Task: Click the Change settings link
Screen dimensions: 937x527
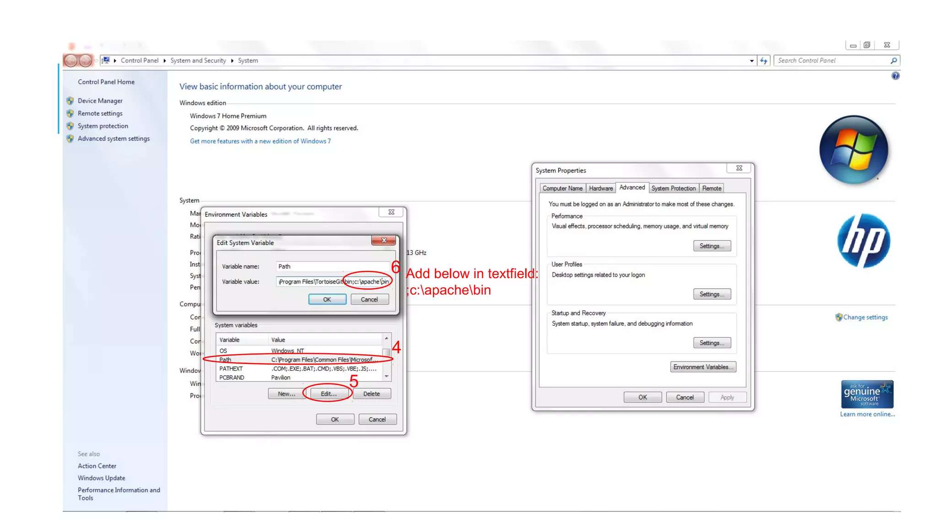Action: (865, 317)
